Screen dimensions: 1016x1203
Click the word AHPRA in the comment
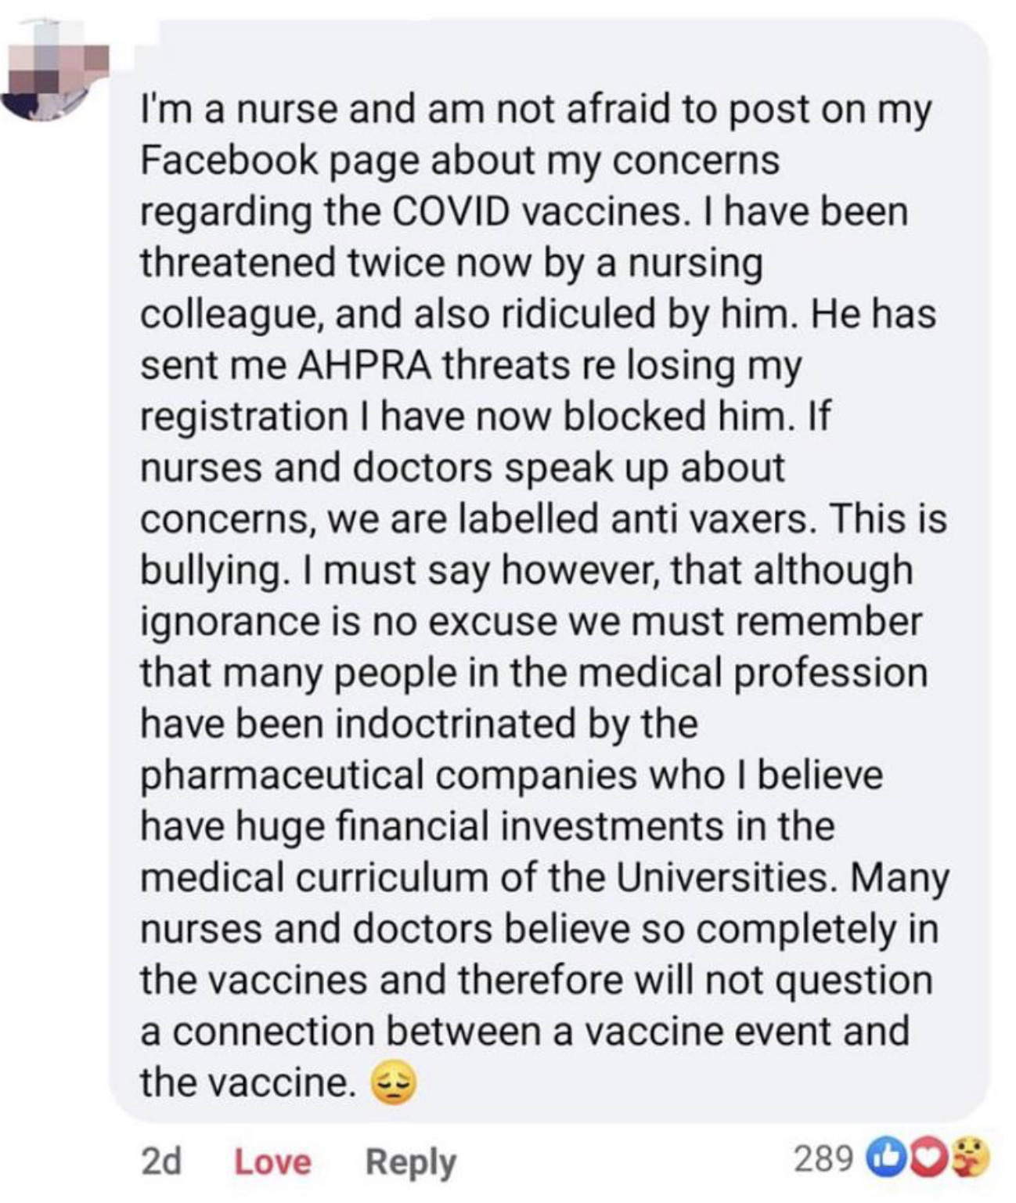[x=366, y=365]
